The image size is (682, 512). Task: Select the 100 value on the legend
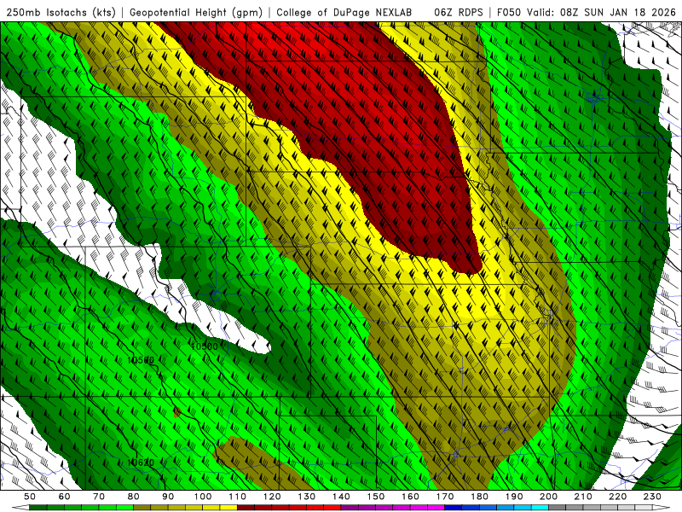pyautogui.click(x=203, y=497)
